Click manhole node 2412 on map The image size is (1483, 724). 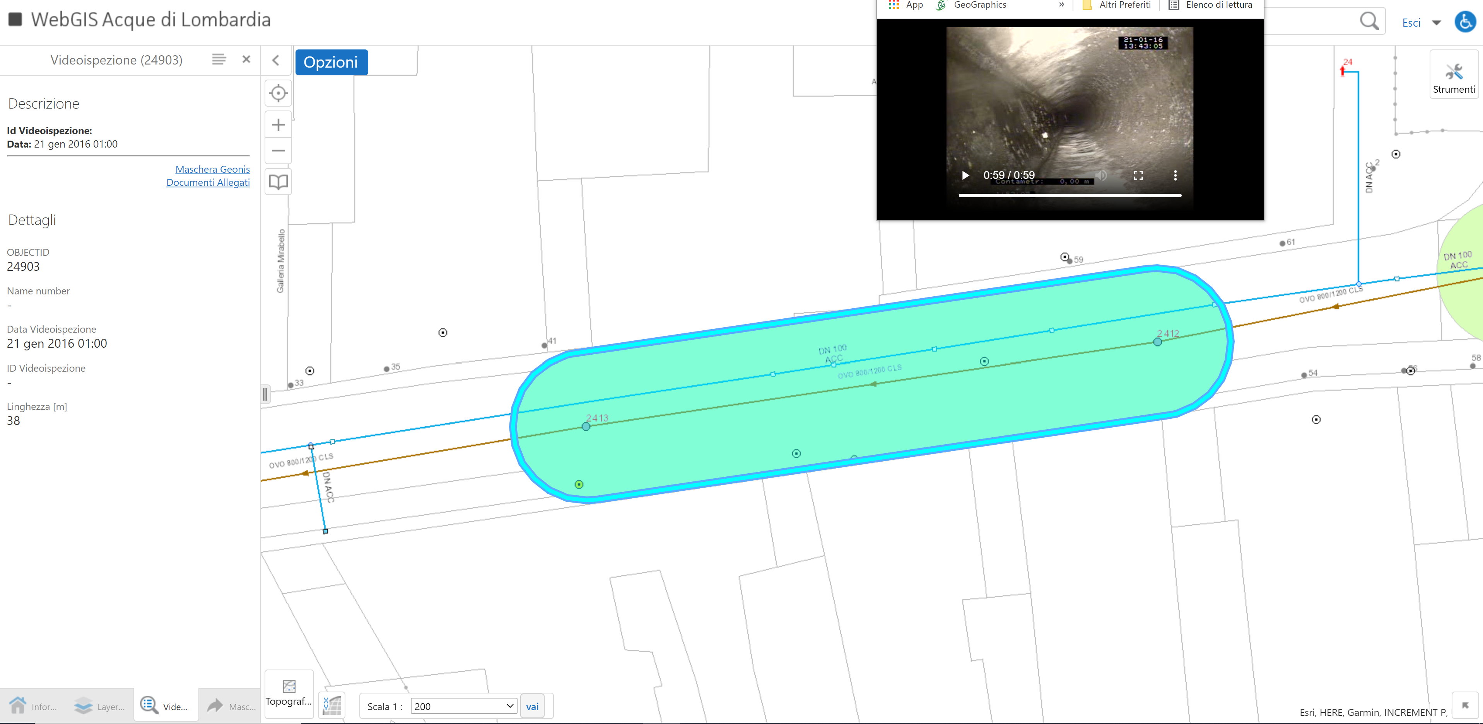(x=1158, y=342)
